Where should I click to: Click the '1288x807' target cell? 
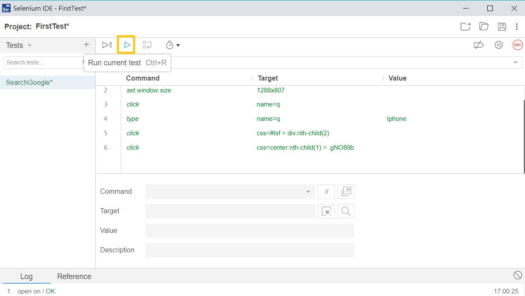(x=271, y=90)
